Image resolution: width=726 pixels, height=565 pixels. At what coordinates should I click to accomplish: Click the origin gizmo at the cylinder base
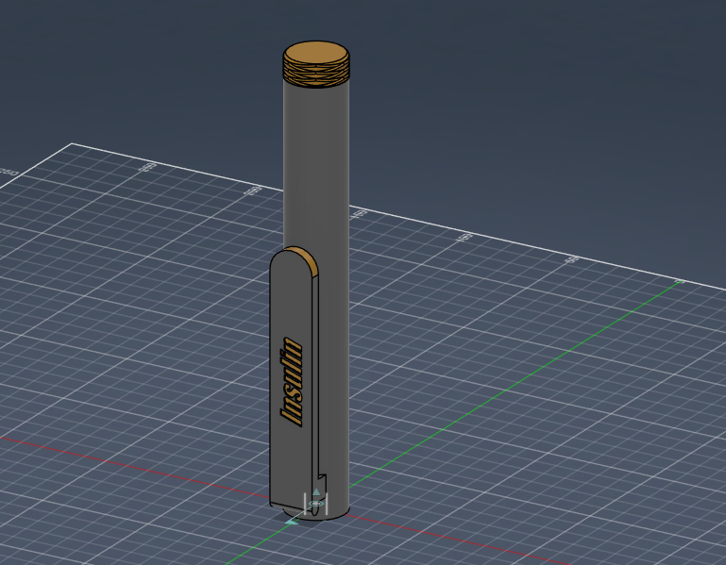(315, 503)
